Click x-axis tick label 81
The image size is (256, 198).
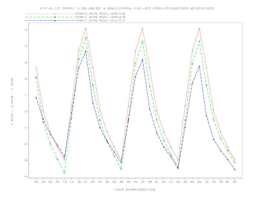(228, 182)
